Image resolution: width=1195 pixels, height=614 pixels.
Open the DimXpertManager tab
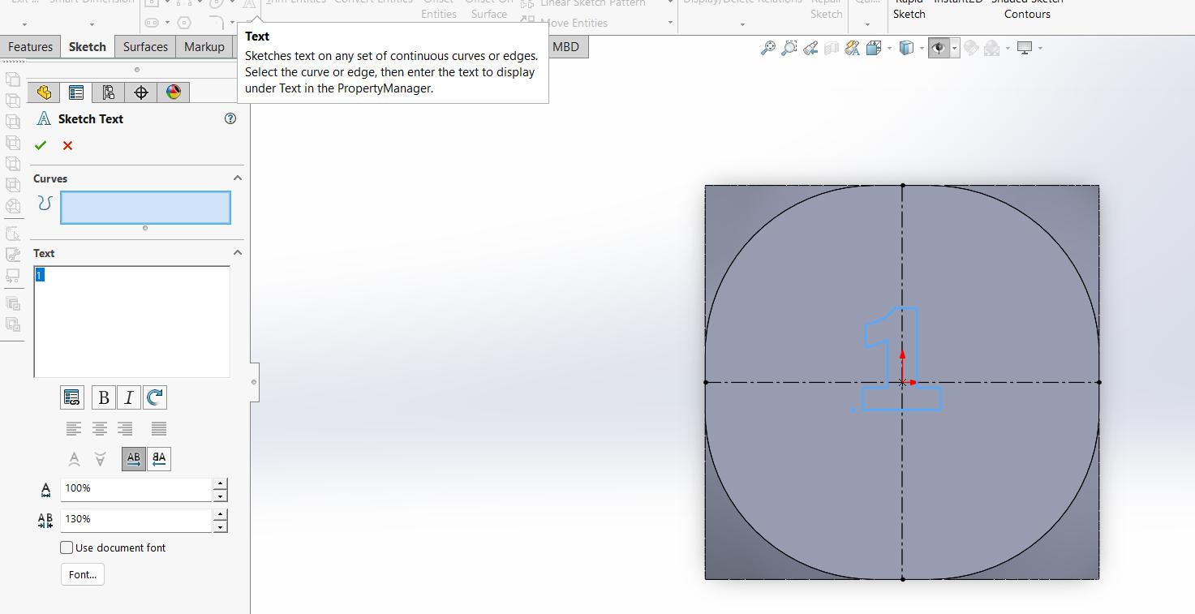coord(141,92)
